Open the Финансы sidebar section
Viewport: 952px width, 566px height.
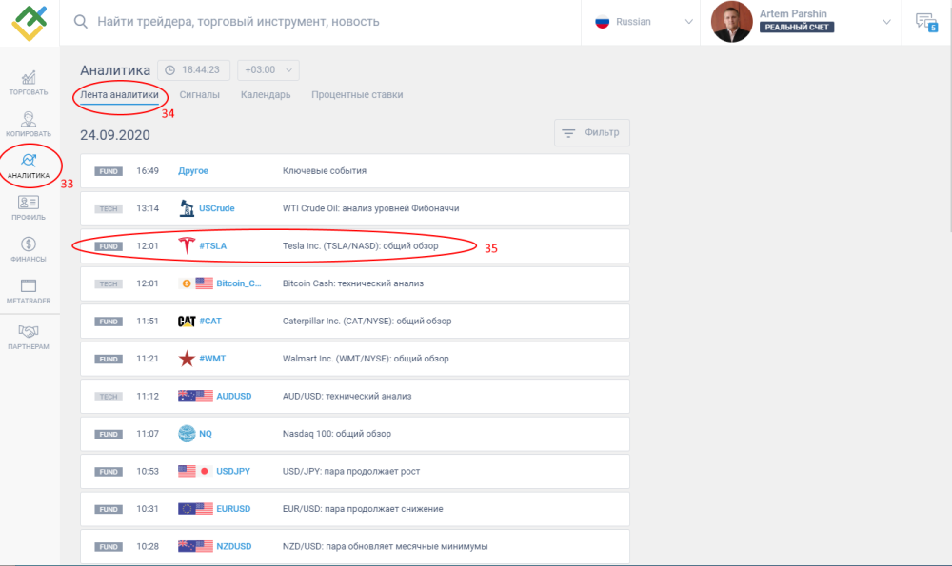point(29,249)
